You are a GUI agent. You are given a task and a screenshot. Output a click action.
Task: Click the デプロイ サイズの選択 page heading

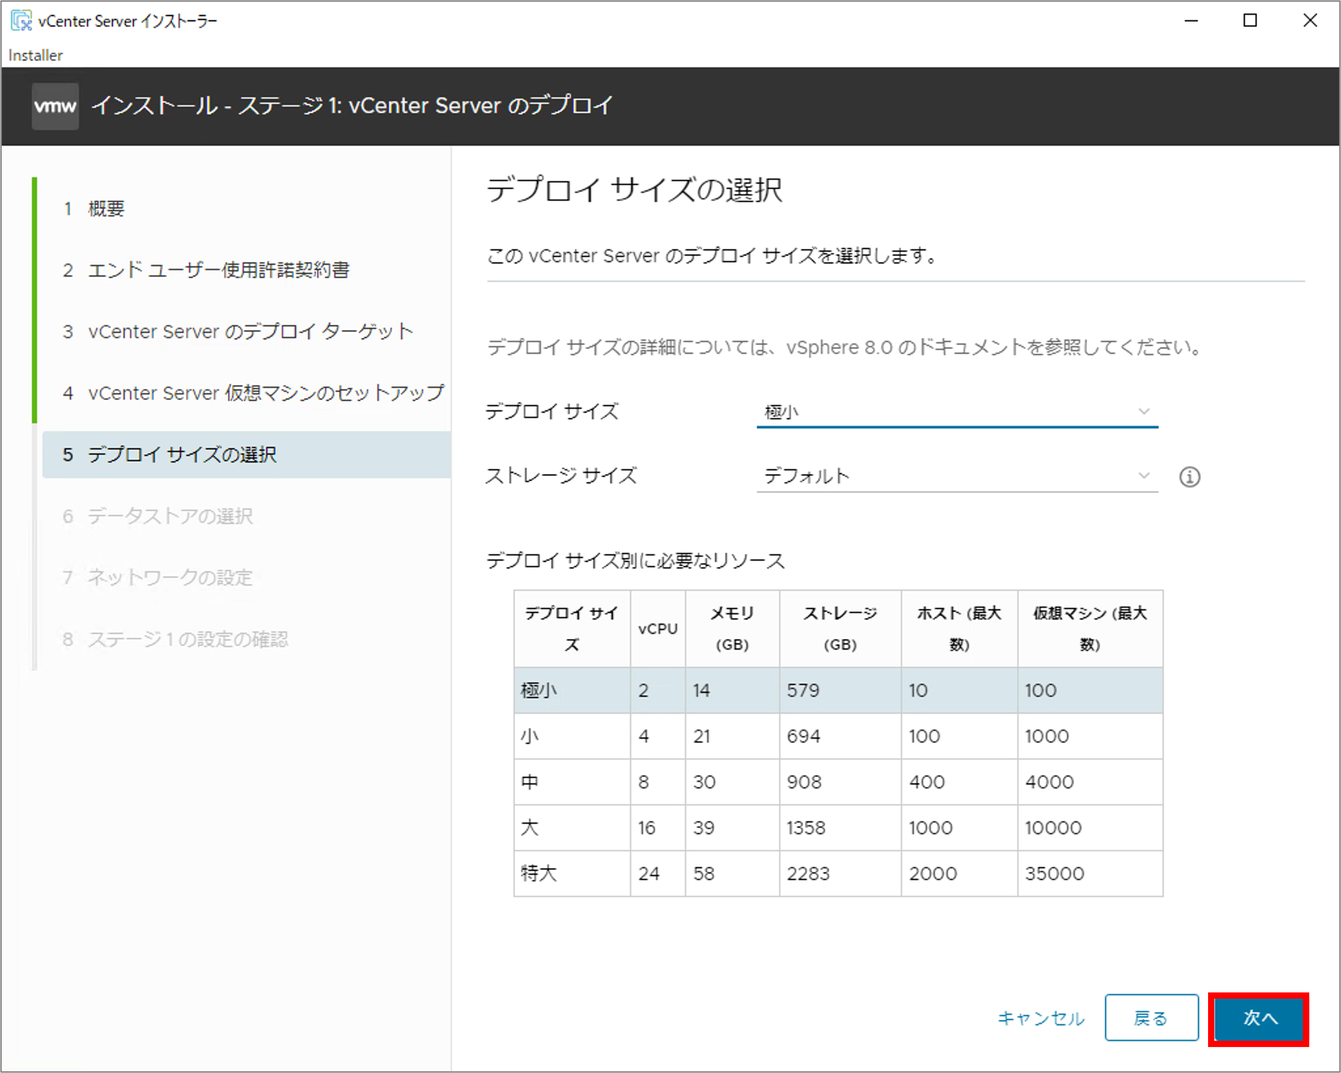point(634,190)
